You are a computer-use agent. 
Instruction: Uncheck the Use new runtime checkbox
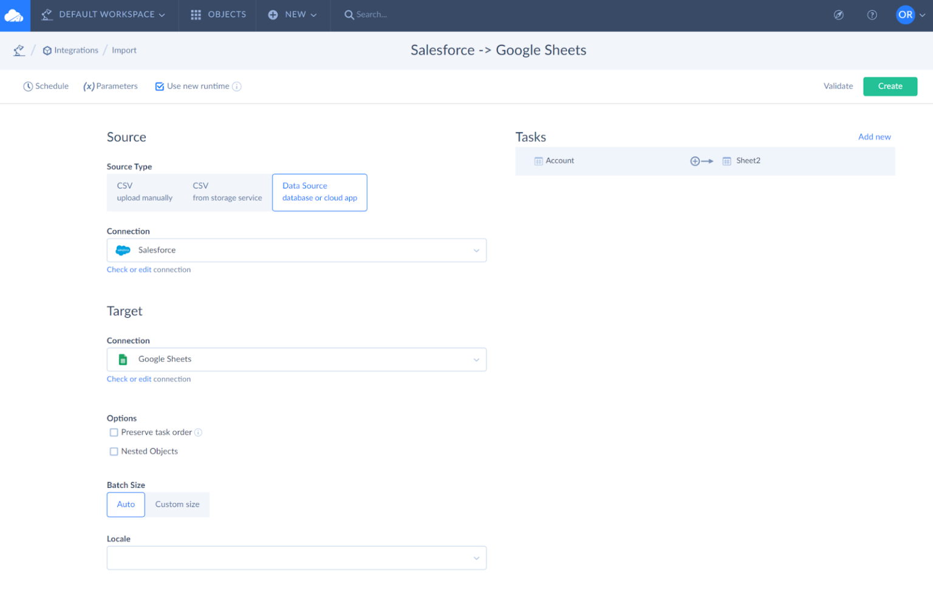click(x=159, y=86)
